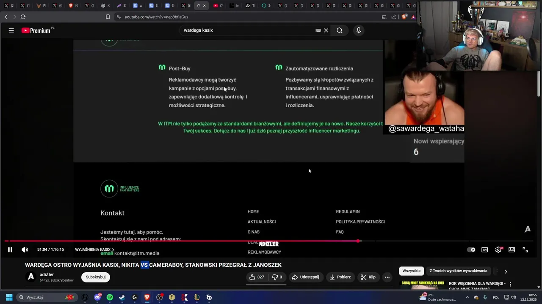Image resolution: width=542 pixels, height=304 pixels.
Task: Open the on-screen keyboard icon in search box
Action: 318,30
